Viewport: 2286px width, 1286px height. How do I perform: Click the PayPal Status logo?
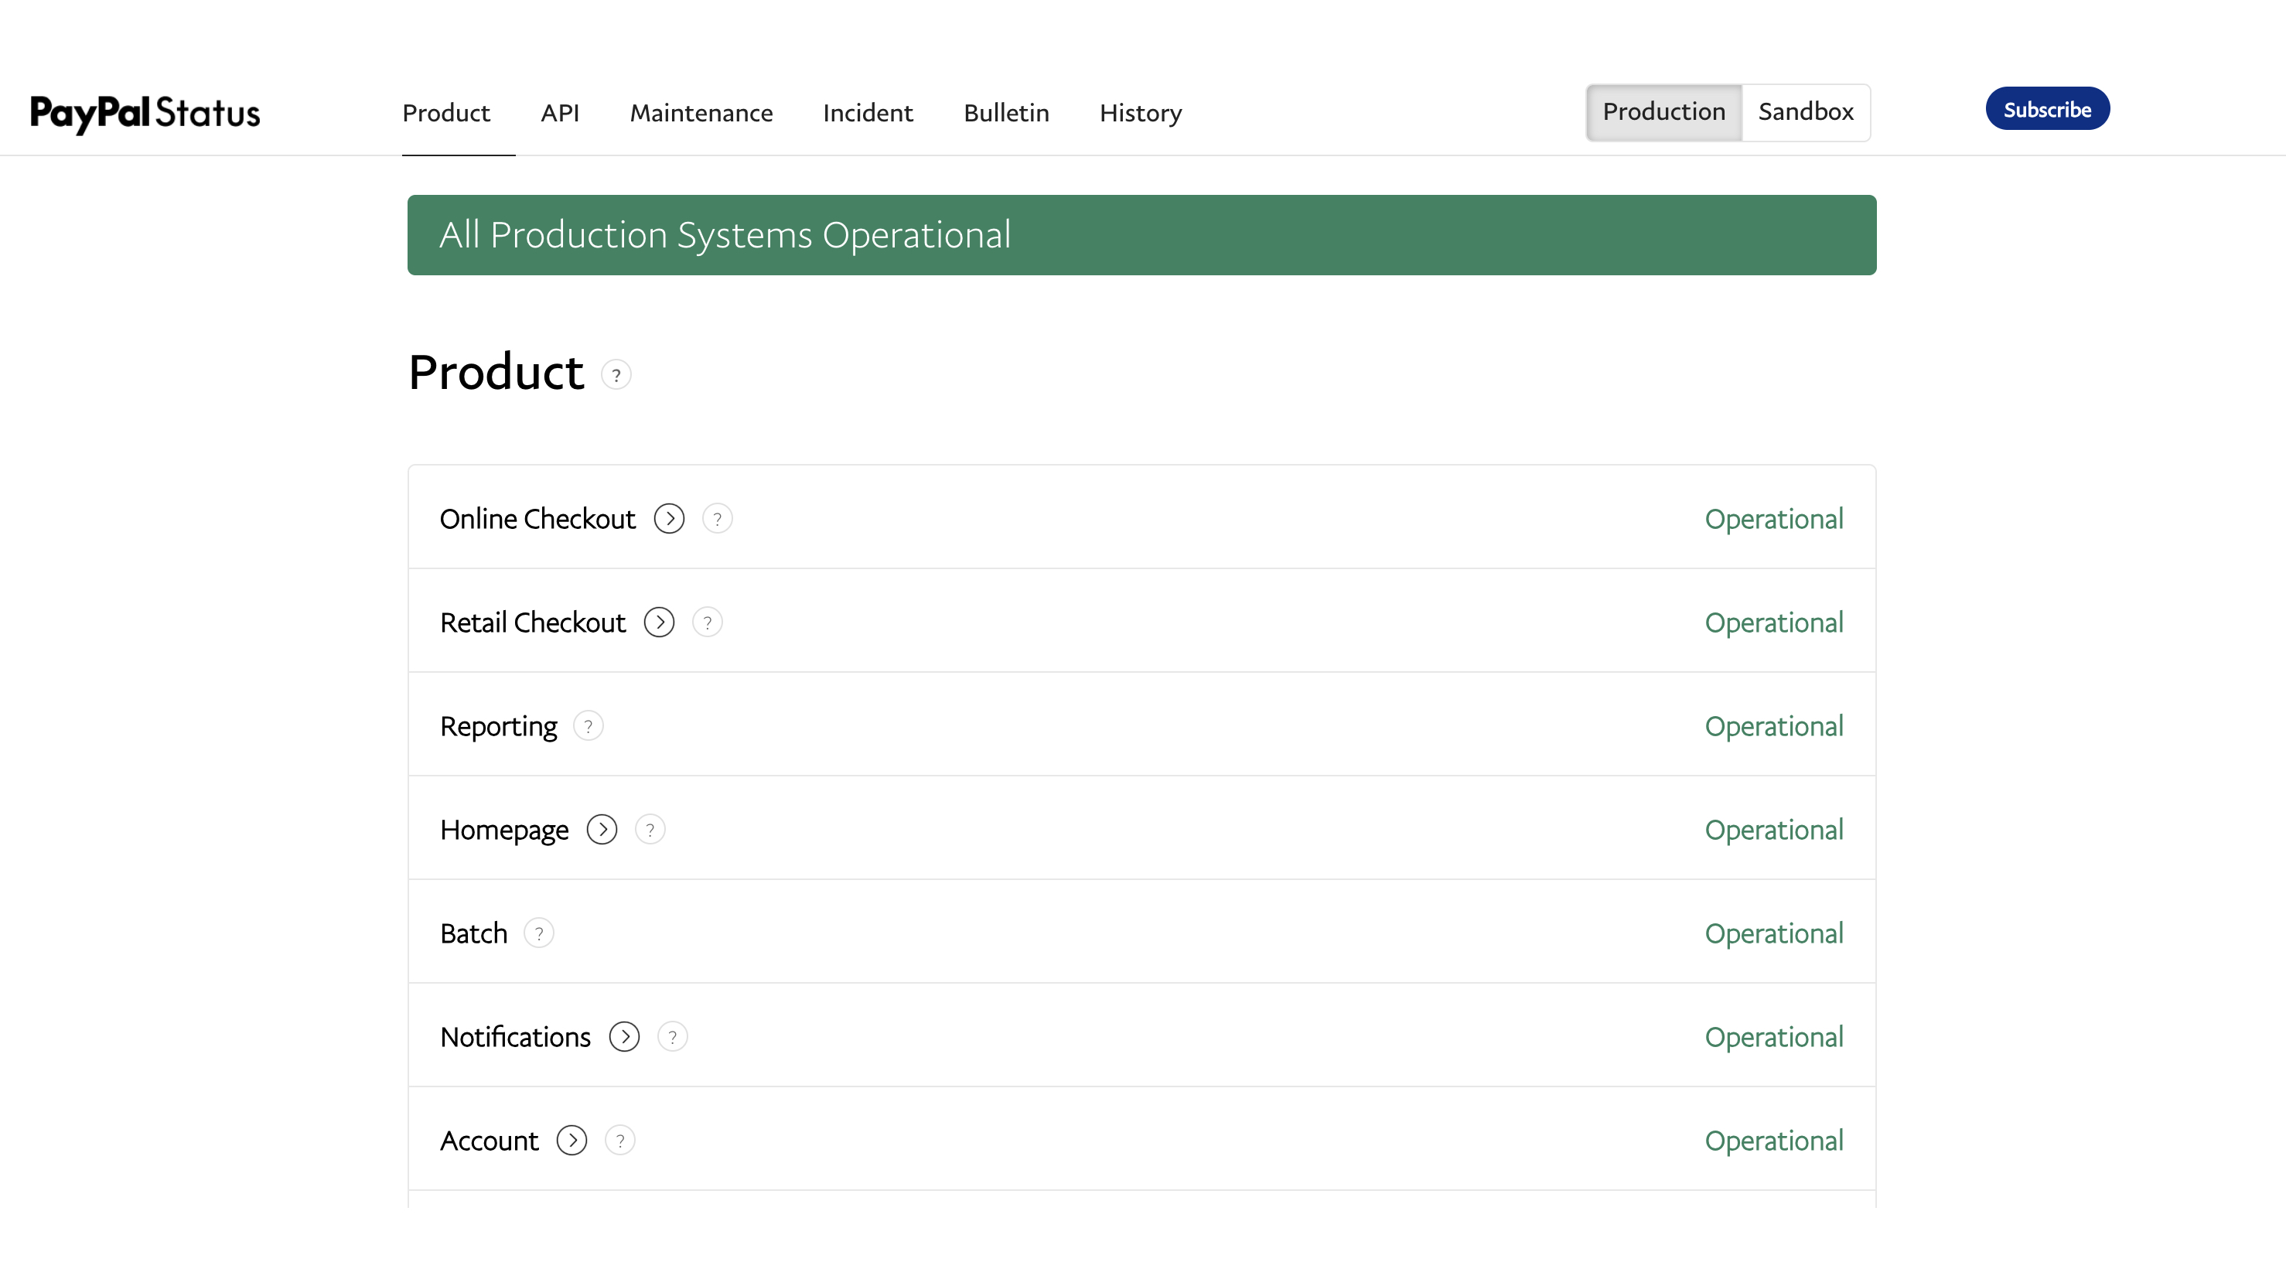pos(145,113)
